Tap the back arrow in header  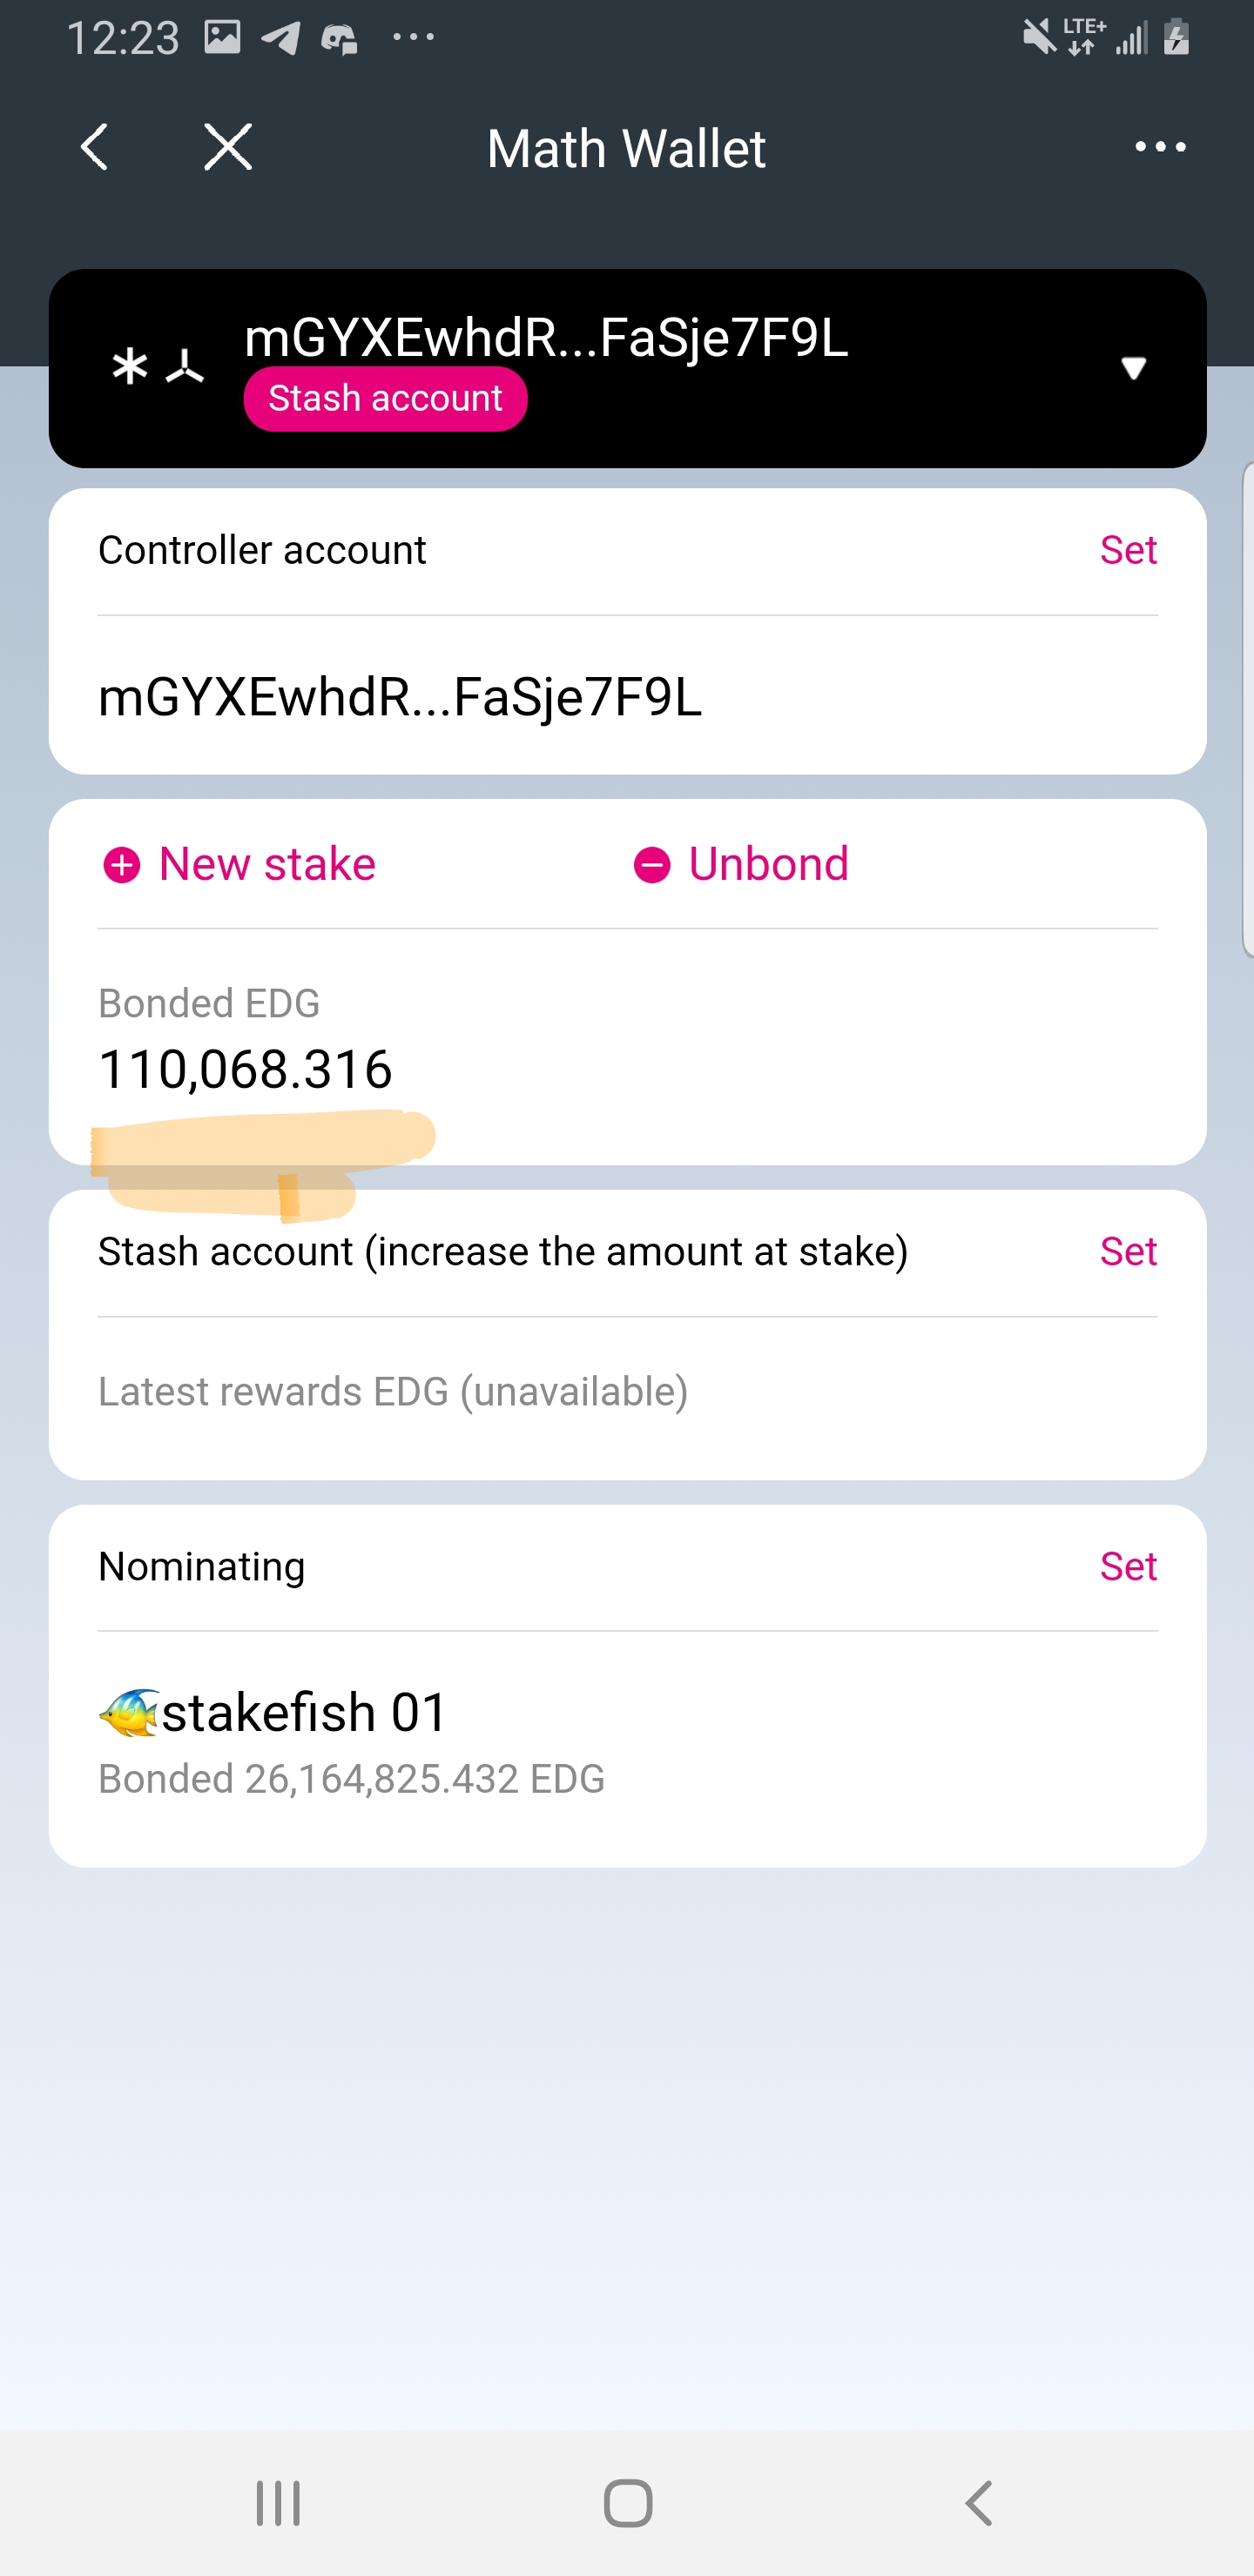pos(95,148)
